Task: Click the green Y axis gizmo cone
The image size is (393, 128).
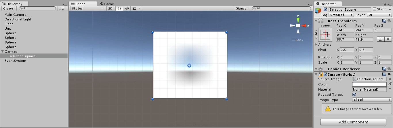Action: click(298, 20)
